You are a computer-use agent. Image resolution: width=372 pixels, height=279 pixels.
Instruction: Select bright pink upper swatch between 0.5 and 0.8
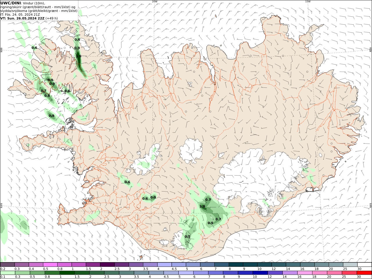[x=50, y=265]
